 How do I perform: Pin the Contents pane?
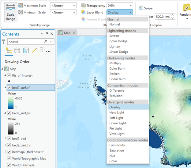47,34
